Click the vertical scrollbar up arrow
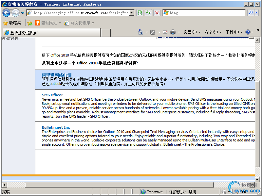 257,40
